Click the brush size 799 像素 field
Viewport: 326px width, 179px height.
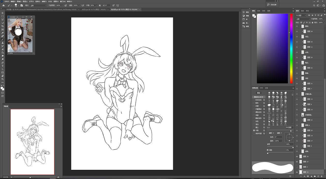(289, 127)
